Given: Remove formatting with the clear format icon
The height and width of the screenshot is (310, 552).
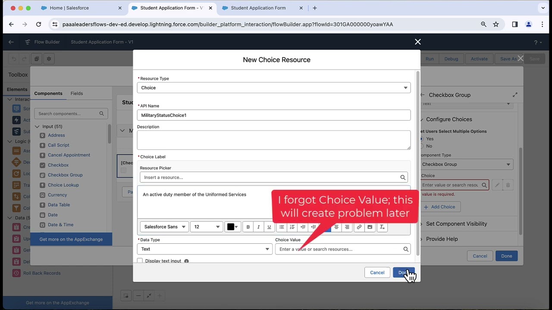Looking at the screenshot, I should pyautogui.click(x=382, y=227).
